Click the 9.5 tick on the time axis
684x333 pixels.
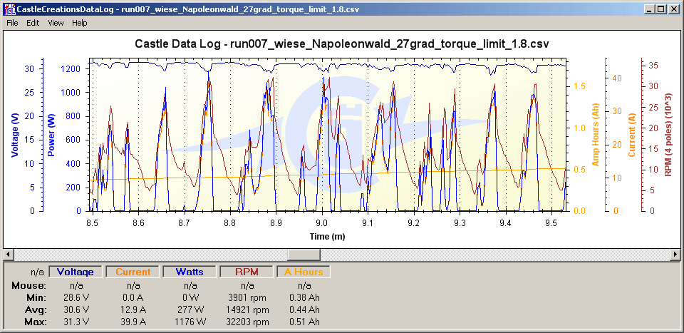(x=551, y=222)
